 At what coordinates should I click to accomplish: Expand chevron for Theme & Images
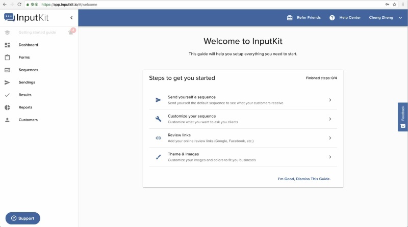(330, 157)
